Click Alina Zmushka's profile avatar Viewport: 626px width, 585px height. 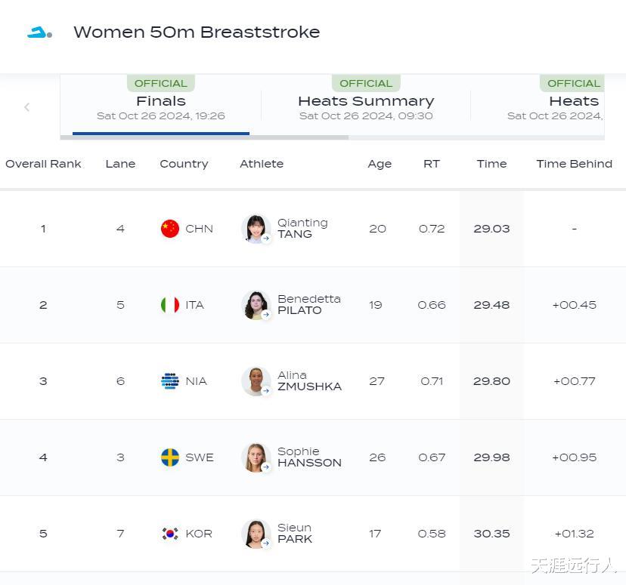click(x=256, y=381)
